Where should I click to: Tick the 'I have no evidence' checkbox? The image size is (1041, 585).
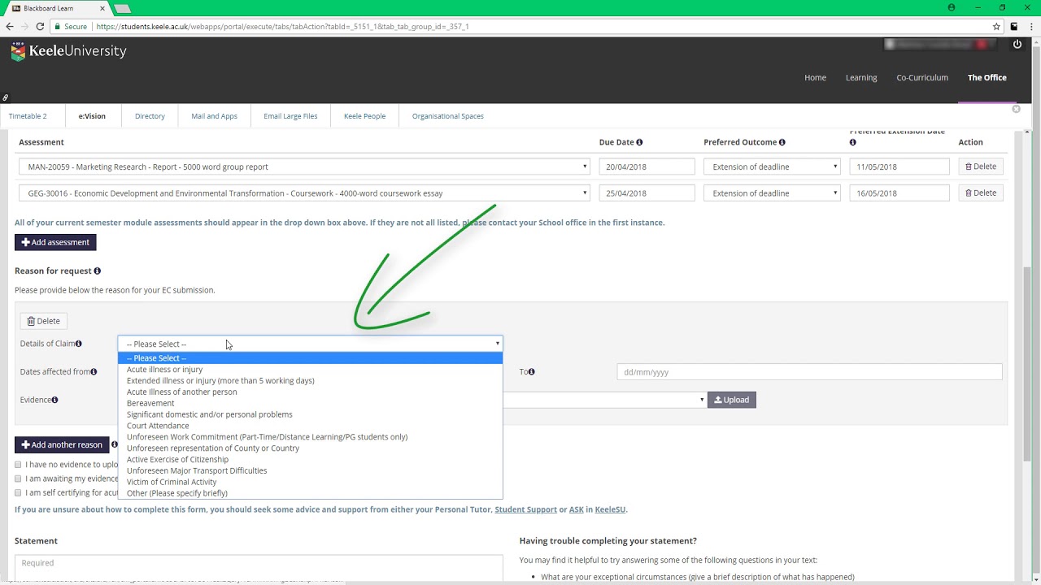point(18,465)
